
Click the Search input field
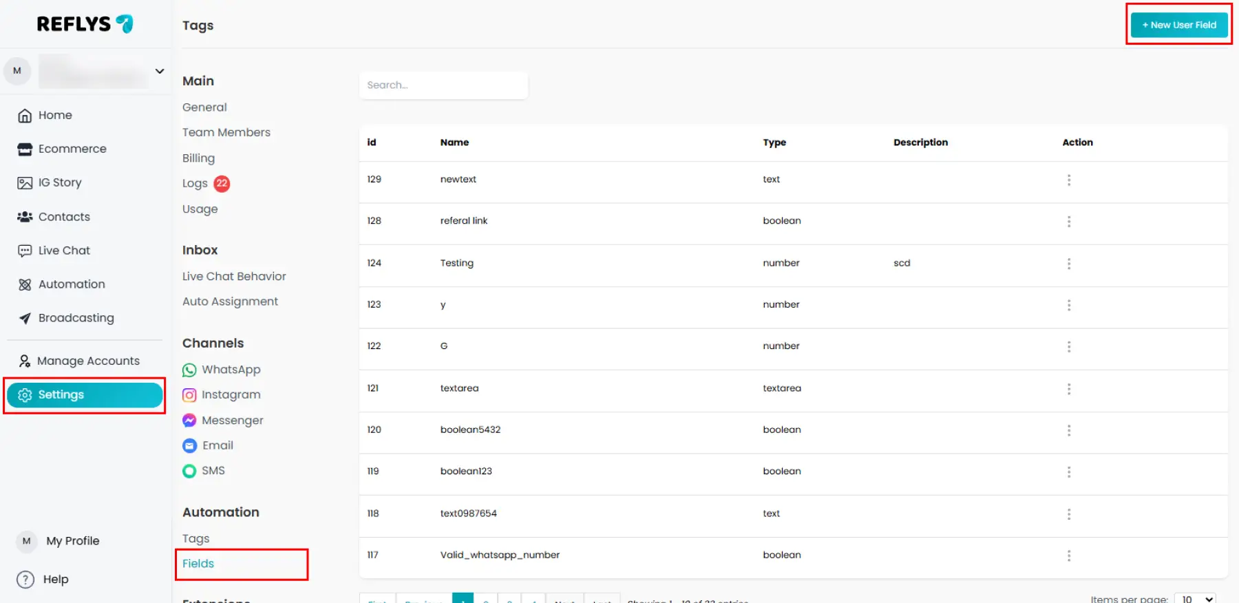(x=443, y=85)
